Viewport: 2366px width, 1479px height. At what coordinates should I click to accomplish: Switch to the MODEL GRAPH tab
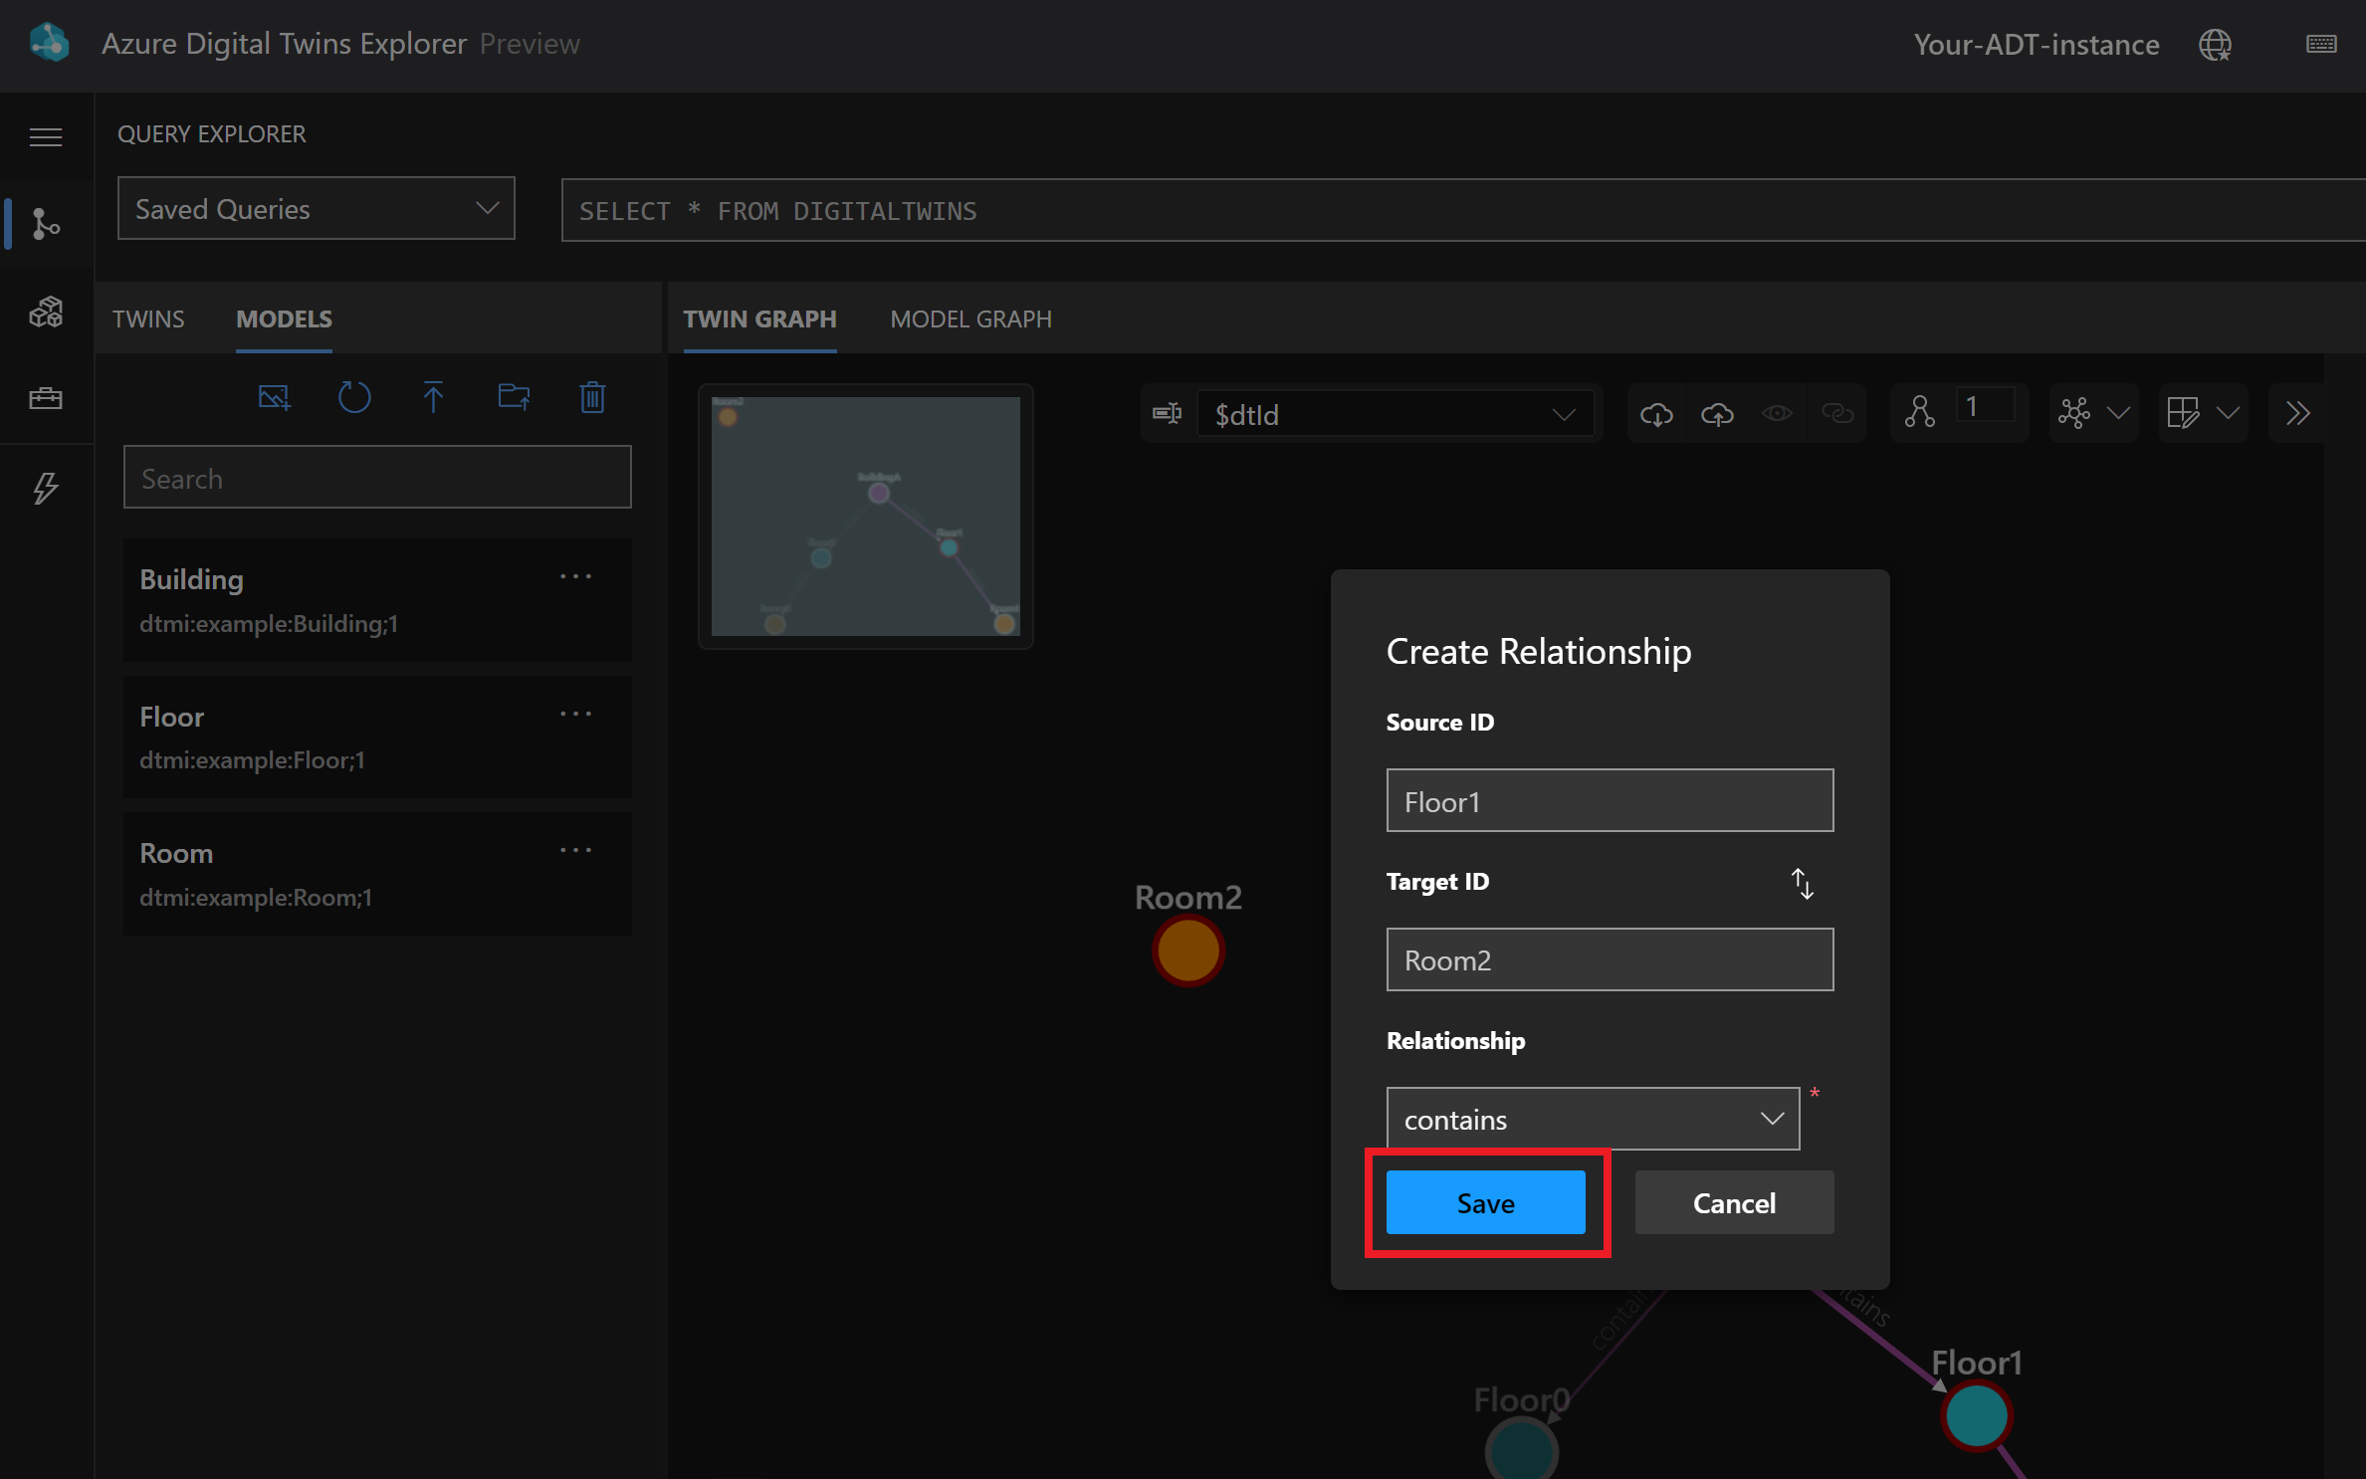[x=970, y=319]
